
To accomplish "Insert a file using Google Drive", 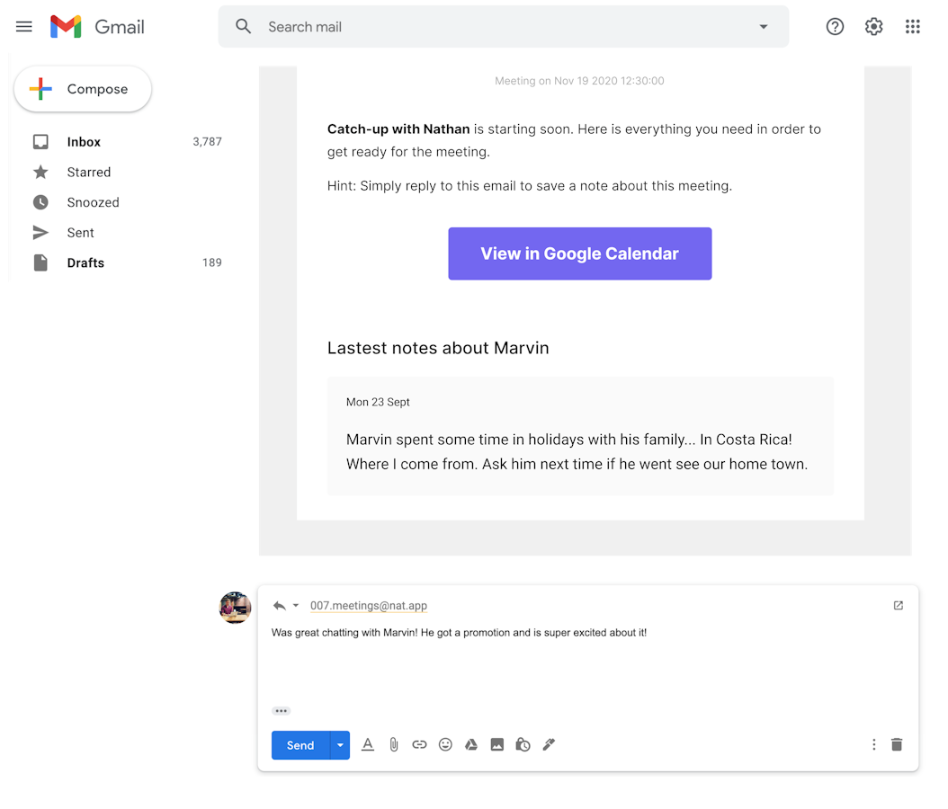I will click(x=470, y=744).
